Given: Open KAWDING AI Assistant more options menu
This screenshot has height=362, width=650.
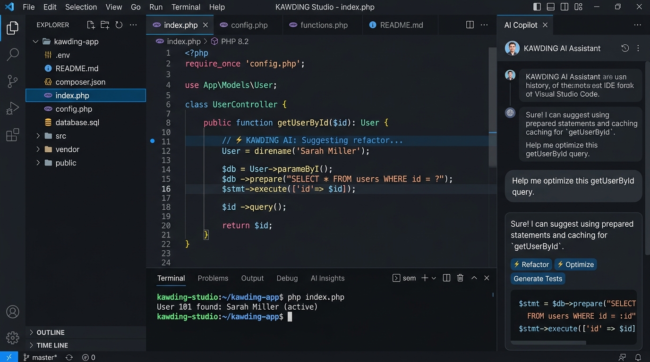Looking at the screenshot, I should tap(638, 48).
